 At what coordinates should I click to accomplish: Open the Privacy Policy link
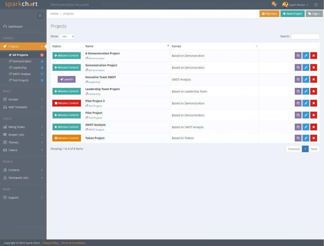[50, 243]
